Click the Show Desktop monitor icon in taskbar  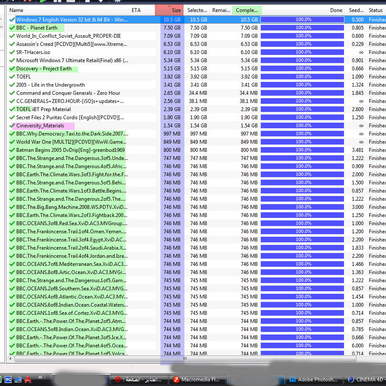pyautogui.click(x=18, y=380)
